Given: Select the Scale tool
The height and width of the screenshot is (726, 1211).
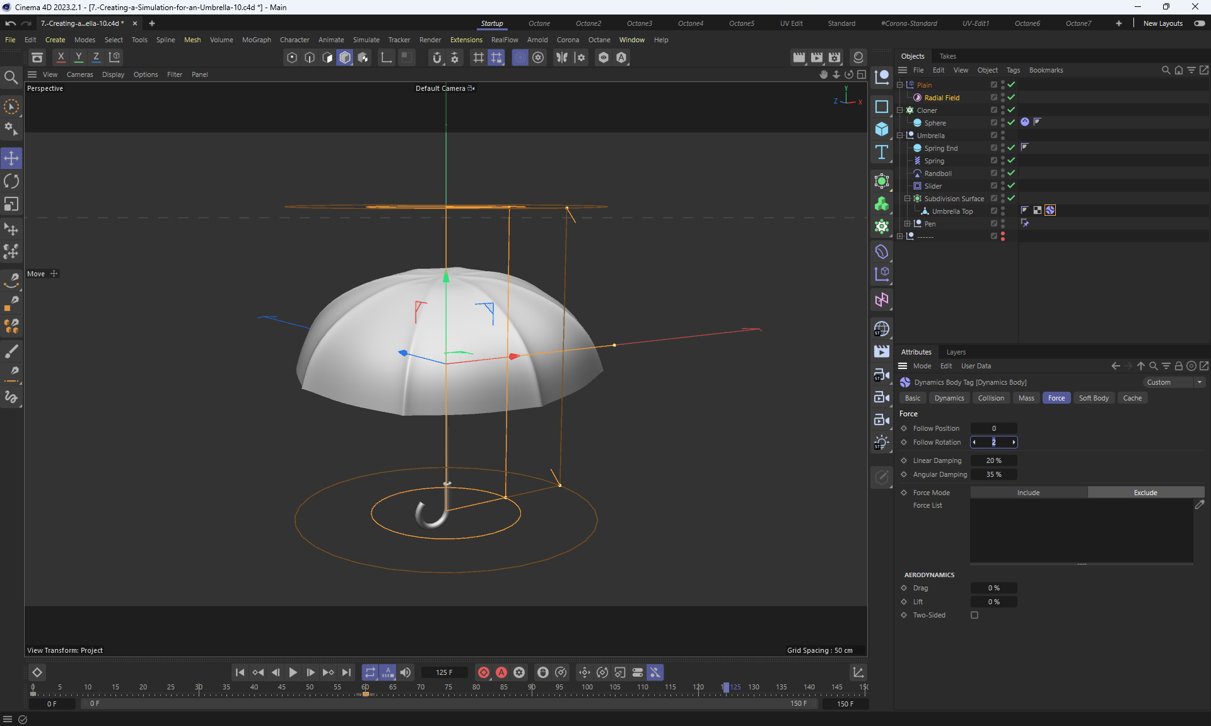Looking at the screenshot, I should coord(11,204).
